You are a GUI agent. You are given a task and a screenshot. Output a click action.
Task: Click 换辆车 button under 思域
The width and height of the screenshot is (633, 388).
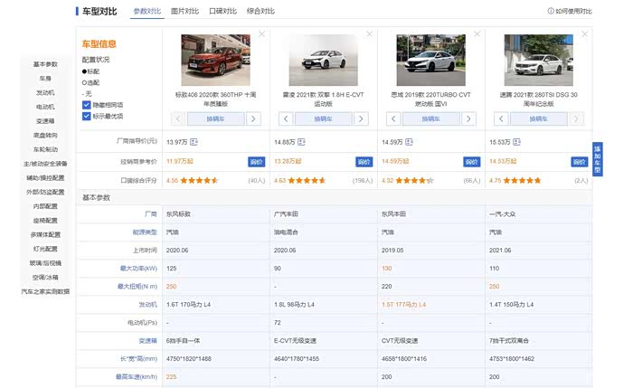click(430, 118)
